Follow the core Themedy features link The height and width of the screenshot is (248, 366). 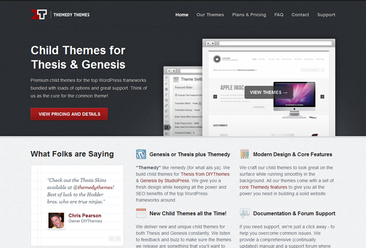tap(263, 187)
